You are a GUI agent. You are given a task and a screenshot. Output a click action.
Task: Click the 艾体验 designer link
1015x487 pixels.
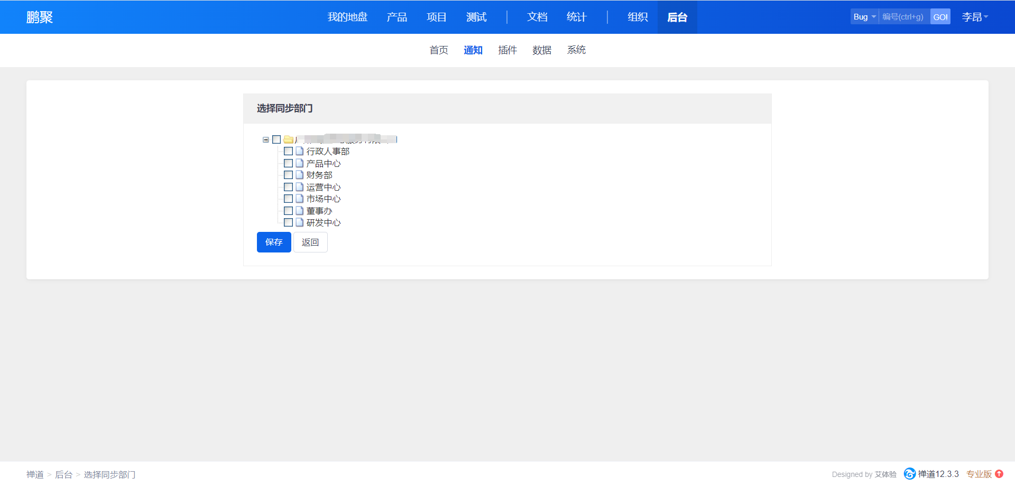click(885, 474)
